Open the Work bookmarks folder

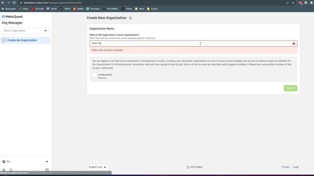(x=139, y=9)
